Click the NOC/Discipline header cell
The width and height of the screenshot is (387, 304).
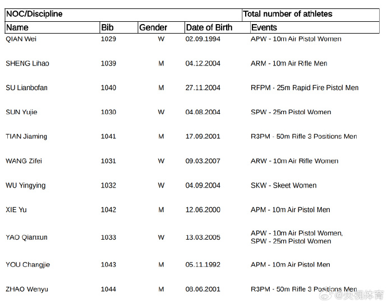[x=34, y=13]
